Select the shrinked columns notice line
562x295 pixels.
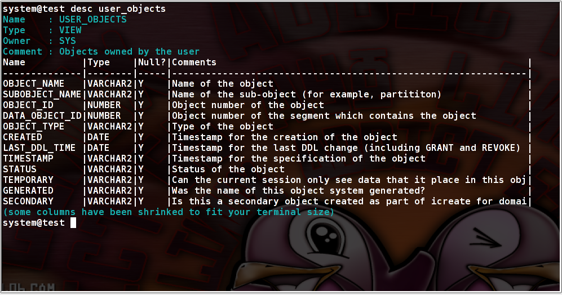tap(169, 212)
